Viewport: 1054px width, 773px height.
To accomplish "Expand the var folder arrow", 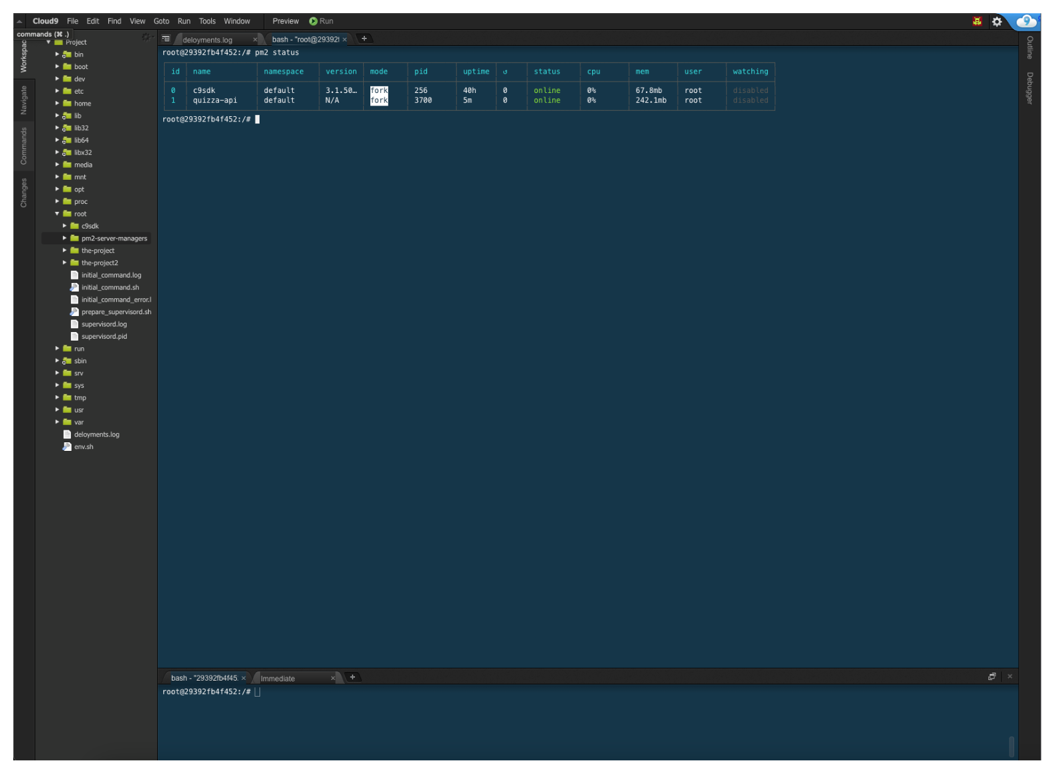I will click(x=57, y=422).
